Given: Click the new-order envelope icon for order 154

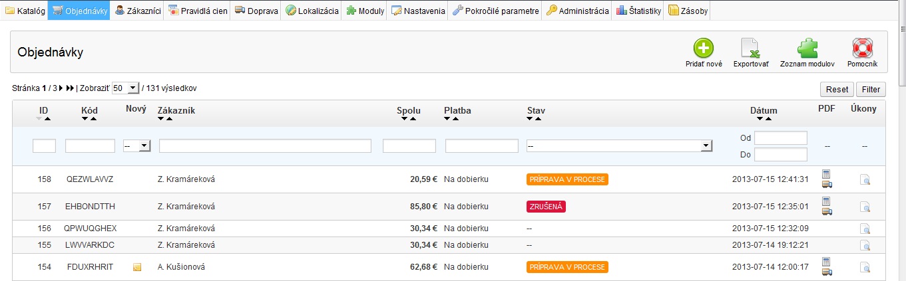Looking at the screenshot, I should tap(136, 267).
